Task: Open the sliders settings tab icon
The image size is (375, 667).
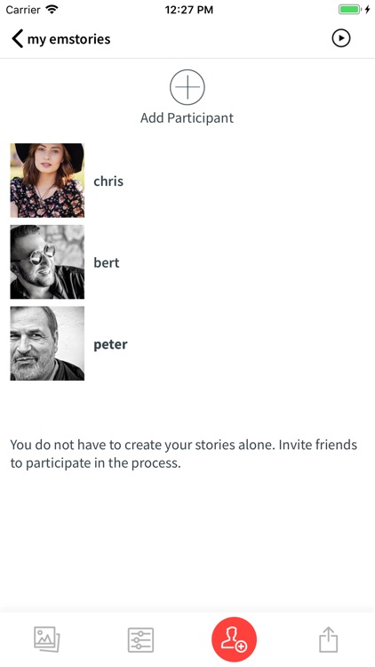Action: (x=140, y=639)
